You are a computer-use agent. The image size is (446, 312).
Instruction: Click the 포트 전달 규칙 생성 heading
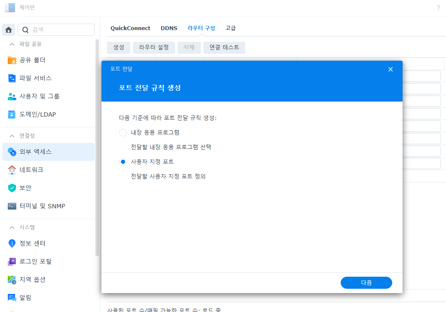150,88
